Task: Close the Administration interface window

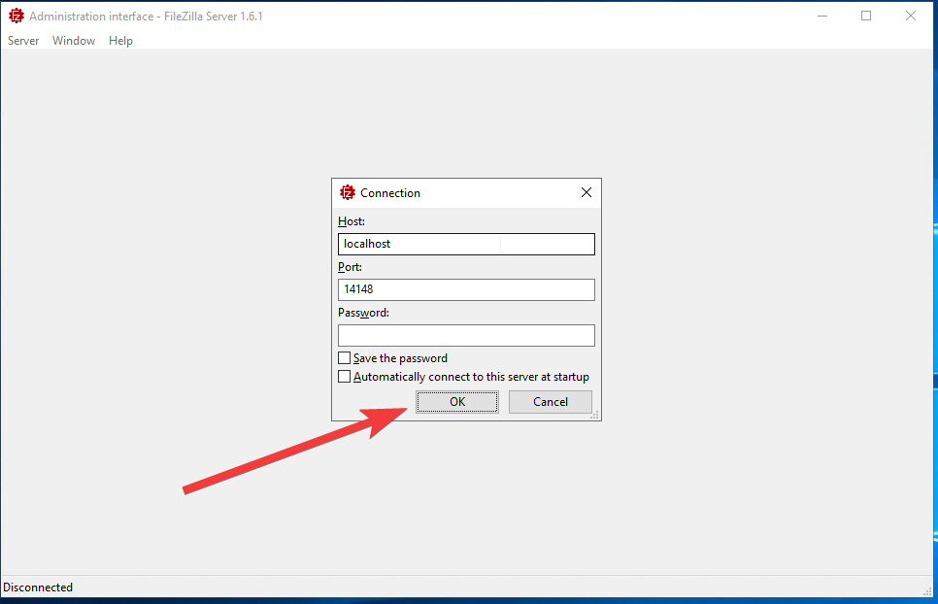Action: 911,17
